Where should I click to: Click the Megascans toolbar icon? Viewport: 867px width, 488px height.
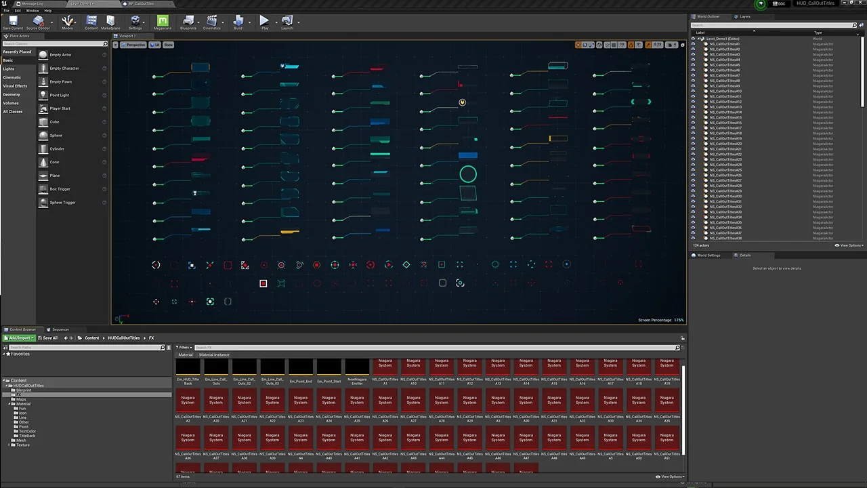click(163, 22)
